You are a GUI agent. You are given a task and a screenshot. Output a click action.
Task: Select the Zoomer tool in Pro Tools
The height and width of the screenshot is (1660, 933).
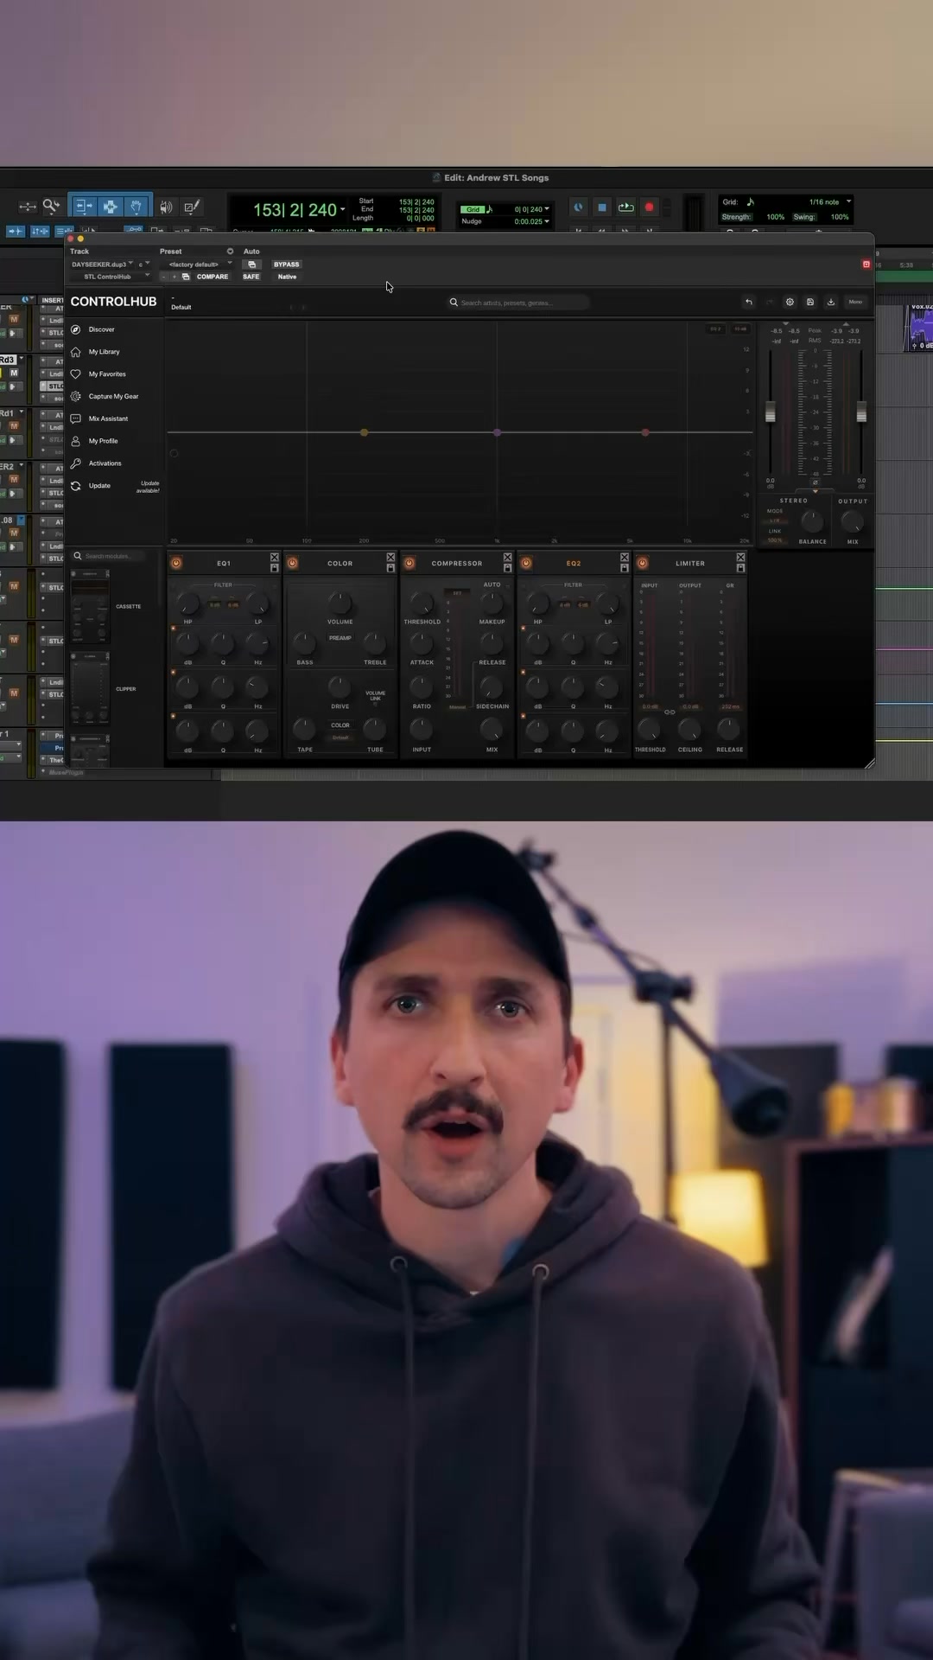[x=51, y=207]
